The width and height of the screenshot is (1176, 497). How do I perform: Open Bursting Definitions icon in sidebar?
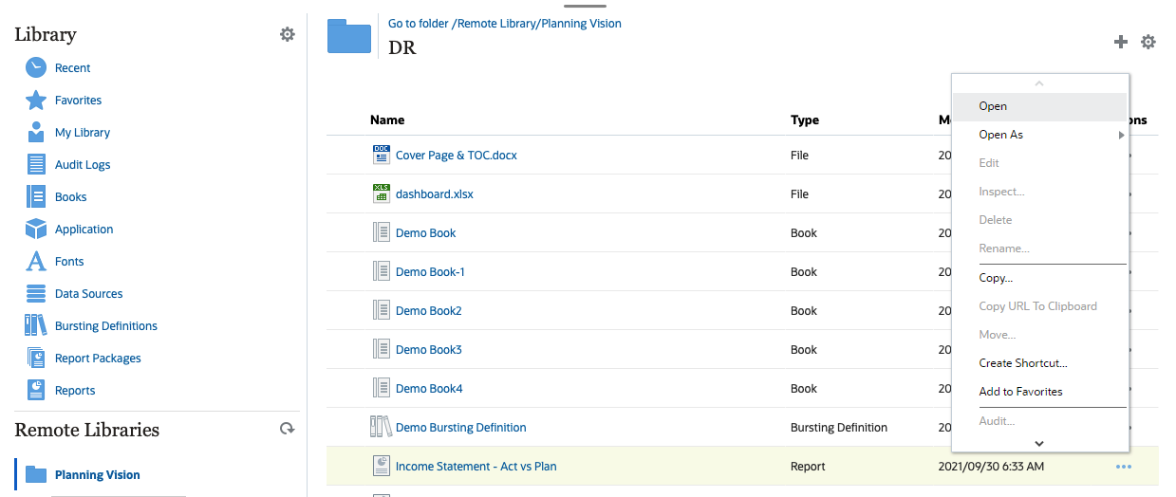click(36, 326)
